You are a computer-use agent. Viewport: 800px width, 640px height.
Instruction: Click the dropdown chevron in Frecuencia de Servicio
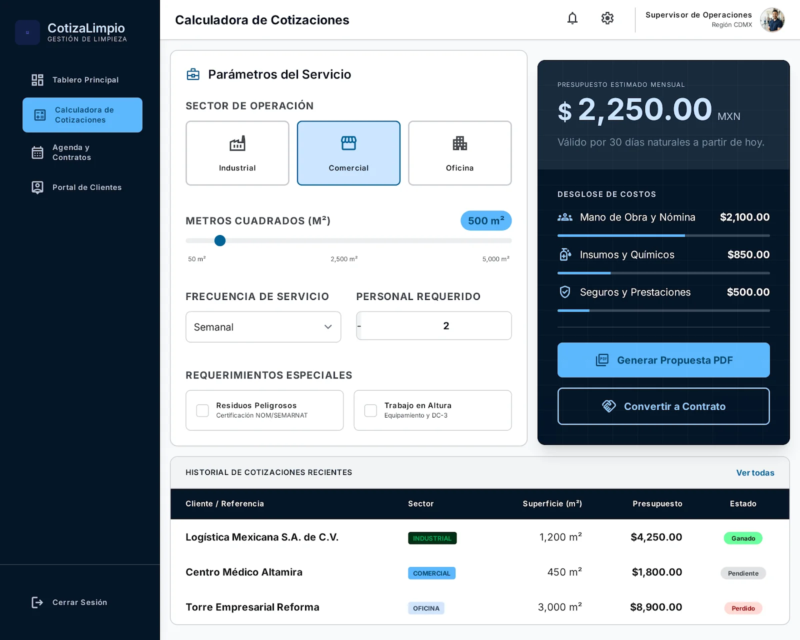[x=328, y=327]
